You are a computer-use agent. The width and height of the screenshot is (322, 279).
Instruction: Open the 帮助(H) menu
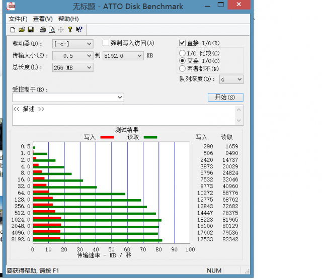click(x=68, y=19)
